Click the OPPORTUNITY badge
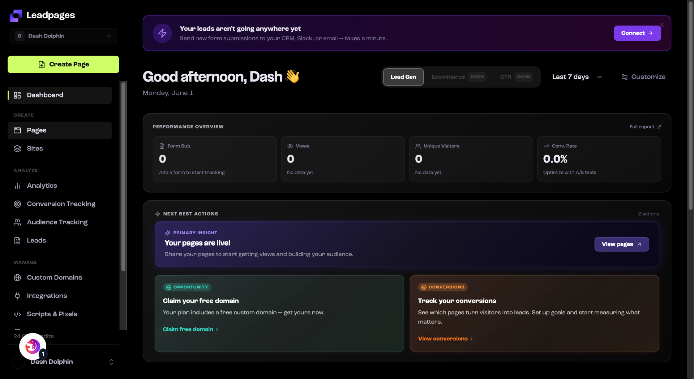The image size is (694, 379). [x=187, y=287]
